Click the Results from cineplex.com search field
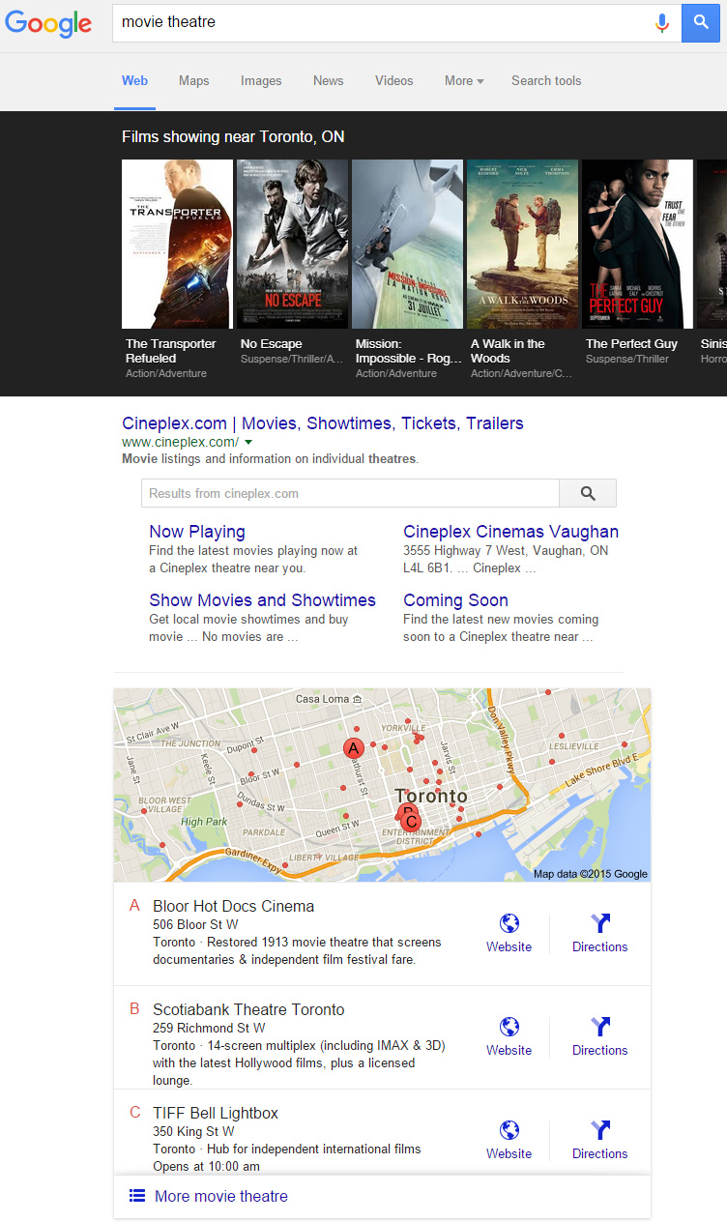 point(350,493)
